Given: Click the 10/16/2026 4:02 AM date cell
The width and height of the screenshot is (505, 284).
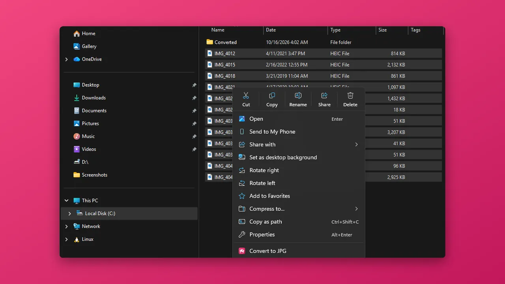Looking at the screenshot, I should click(287, 42).
